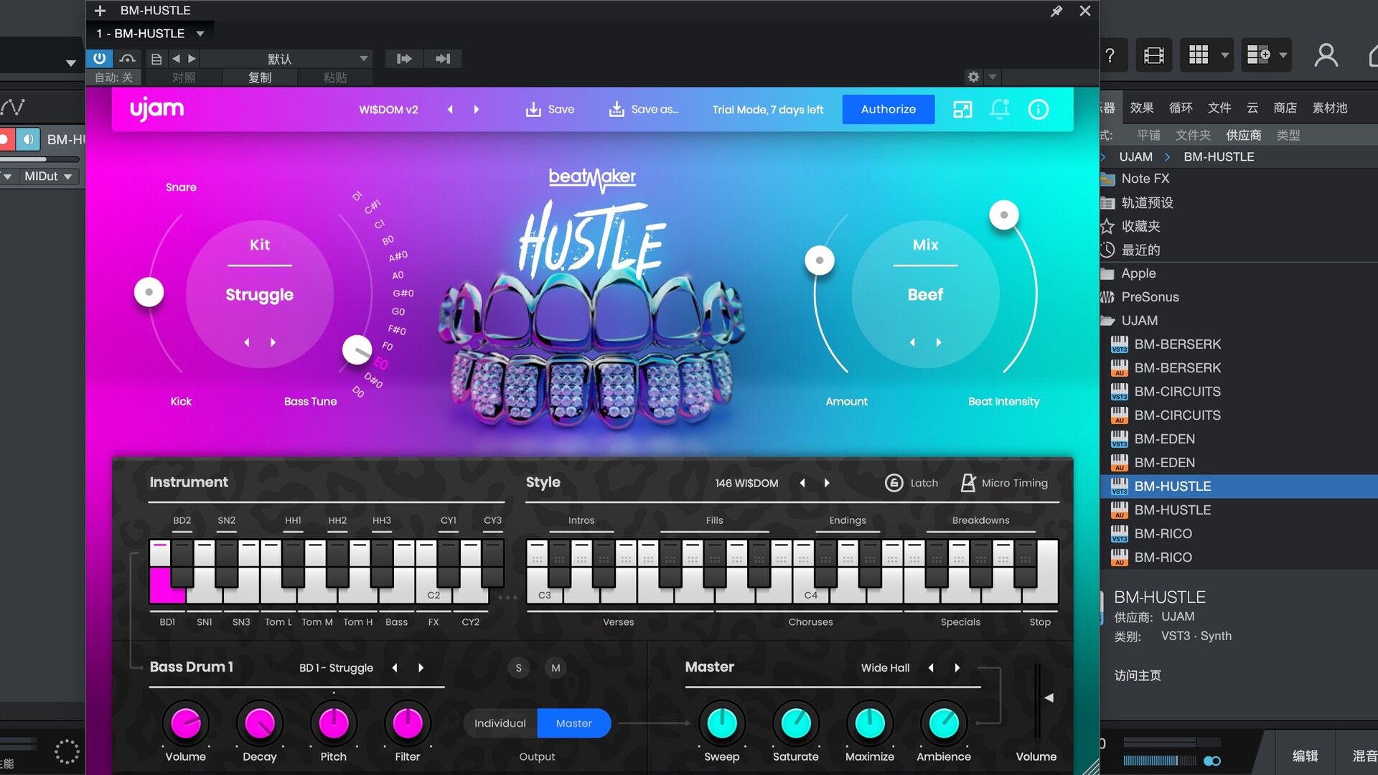Select next Master ambience after Wide Hall
Viewport: 1378px width, 775px height.
957,668
